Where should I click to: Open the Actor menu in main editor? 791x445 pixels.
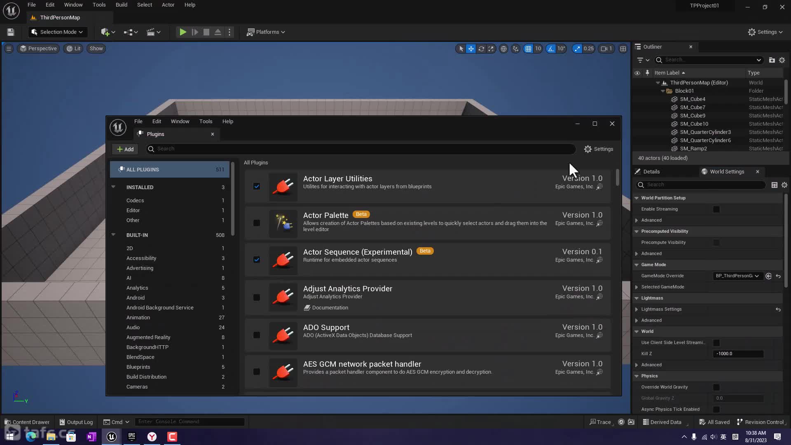coord(168,5)
